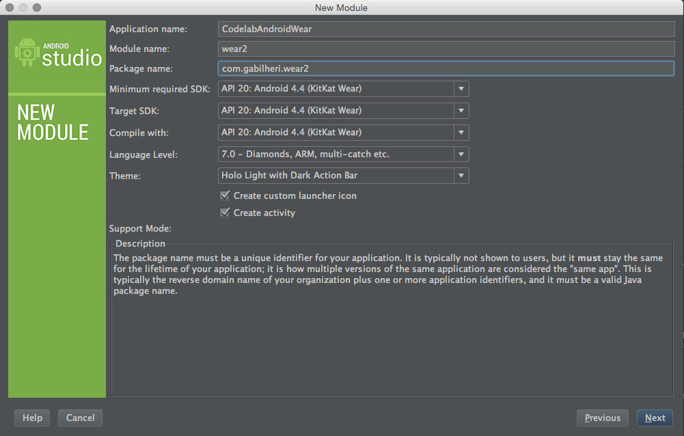Open the Minimum required SDK dropdown
The height and width of the screenshot is (436, 684).
click(x=343, y=89)
